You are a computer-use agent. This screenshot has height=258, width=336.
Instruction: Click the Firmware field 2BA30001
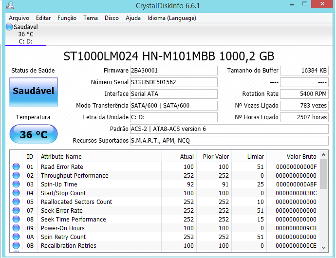pos(173,71)
